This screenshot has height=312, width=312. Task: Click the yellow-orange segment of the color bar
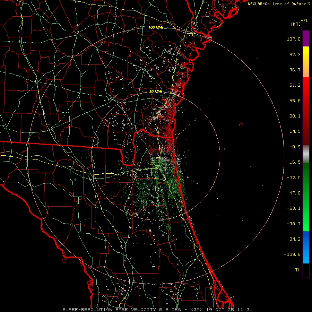[x=306, y=62]
